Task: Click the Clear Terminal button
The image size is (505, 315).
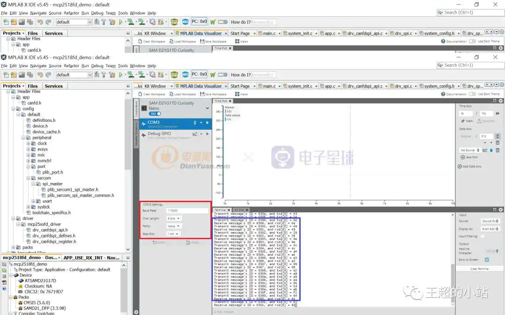Action: [480, 269]
